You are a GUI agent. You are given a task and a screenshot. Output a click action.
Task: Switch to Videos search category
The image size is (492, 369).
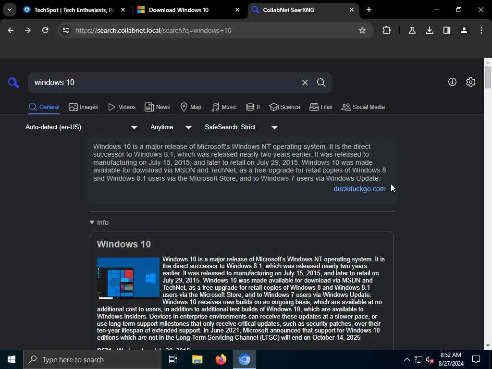click(x=122, y=107)
